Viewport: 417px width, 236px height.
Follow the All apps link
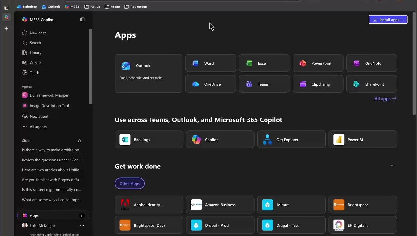pyautogui.click(x=385, y=99)
